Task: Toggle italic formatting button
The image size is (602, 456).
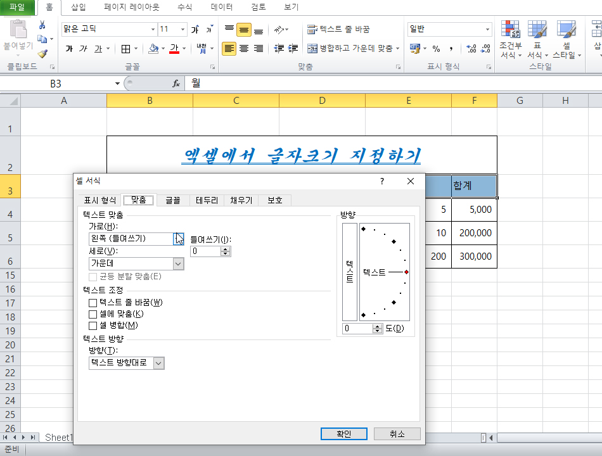Action: (83, 49)
